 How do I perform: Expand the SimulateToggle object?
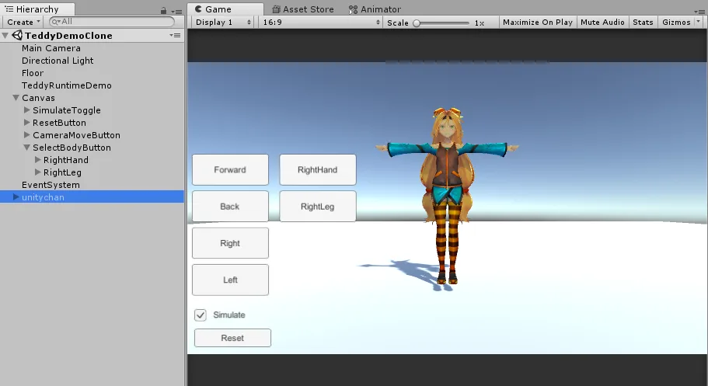click(x=26, y=110)
